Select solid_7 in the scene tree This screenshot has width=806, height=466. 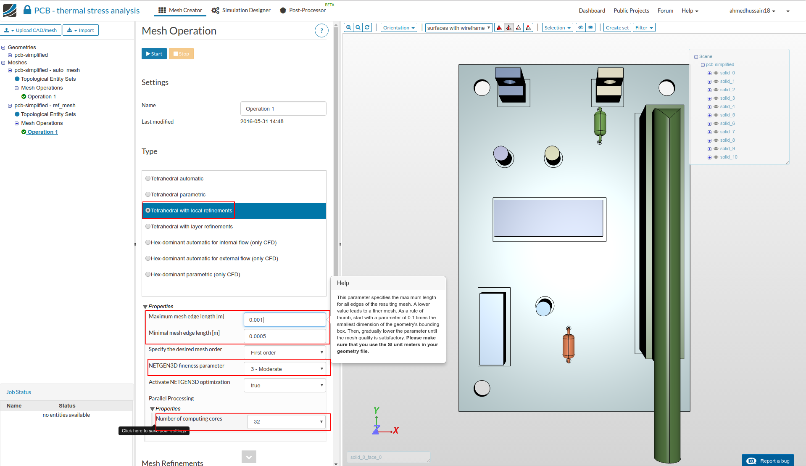click(x=727, y=132)
